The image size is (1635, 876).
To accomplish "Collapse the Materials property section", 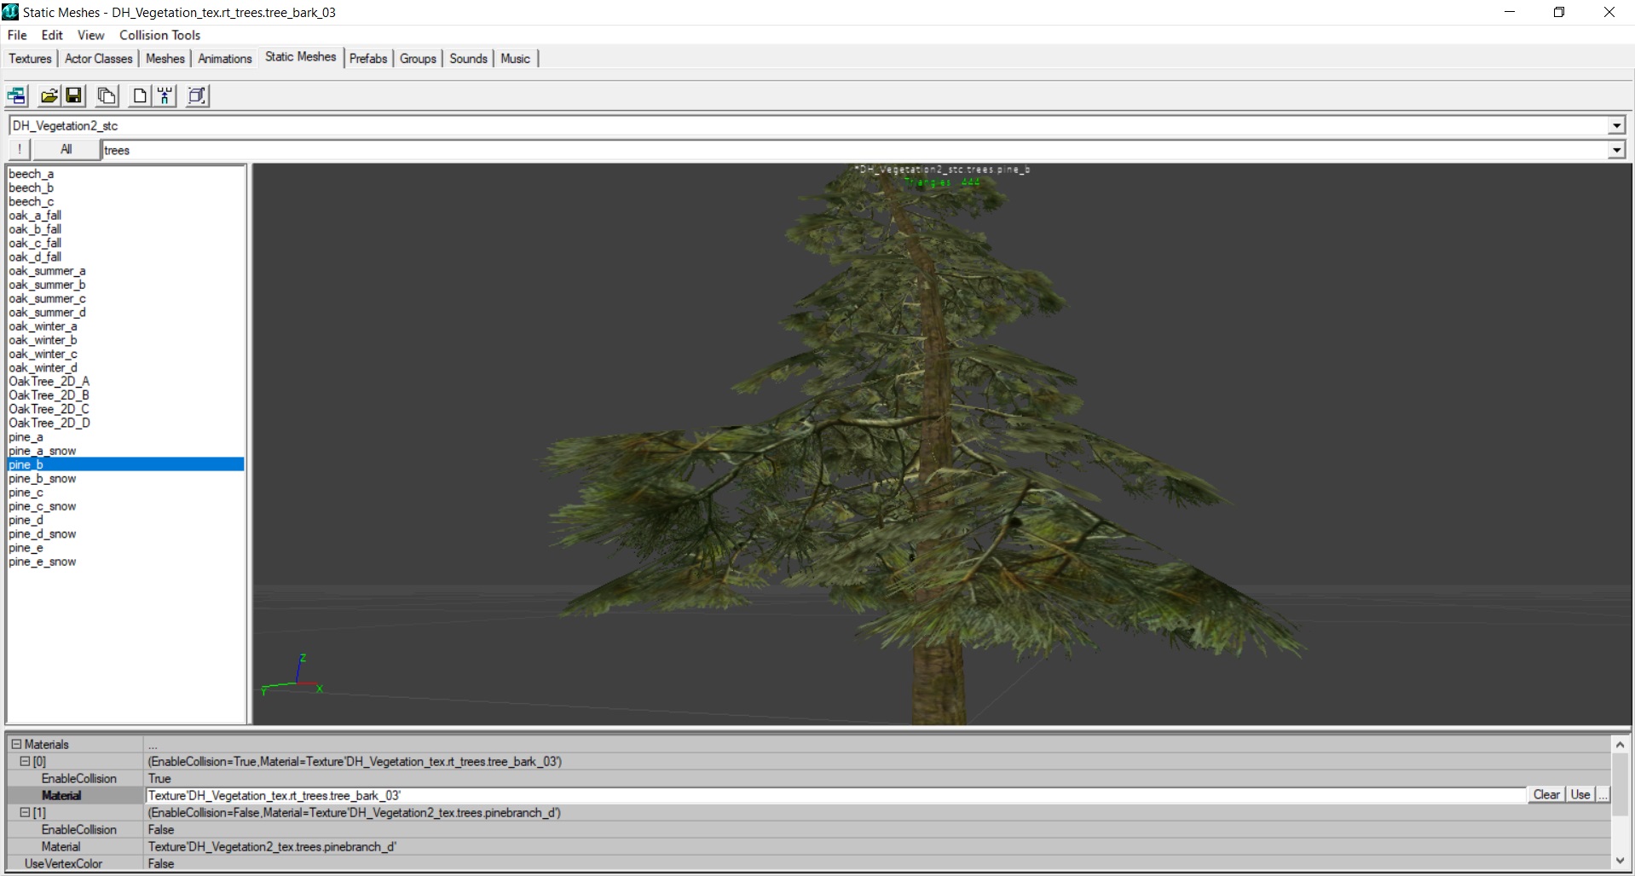I will 16,744.
